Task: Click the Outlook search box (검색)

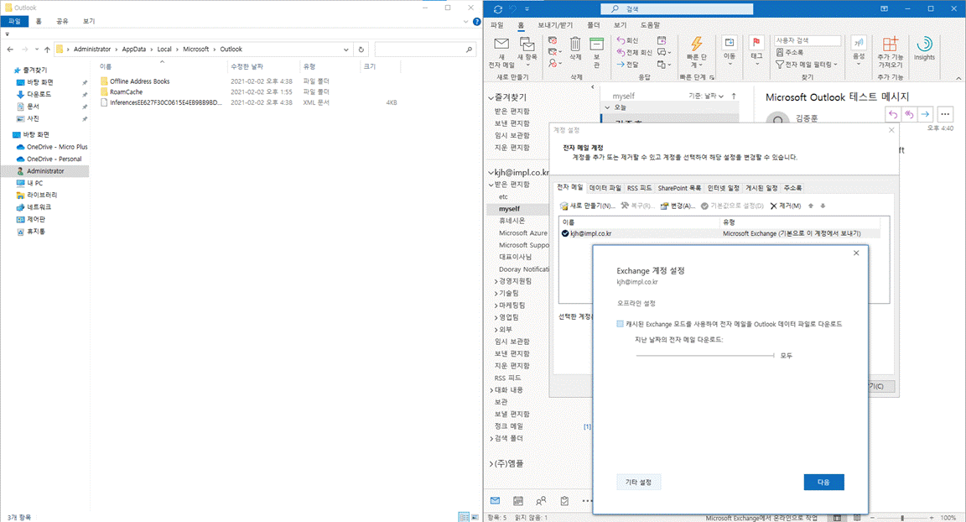Action: (677, 9)
